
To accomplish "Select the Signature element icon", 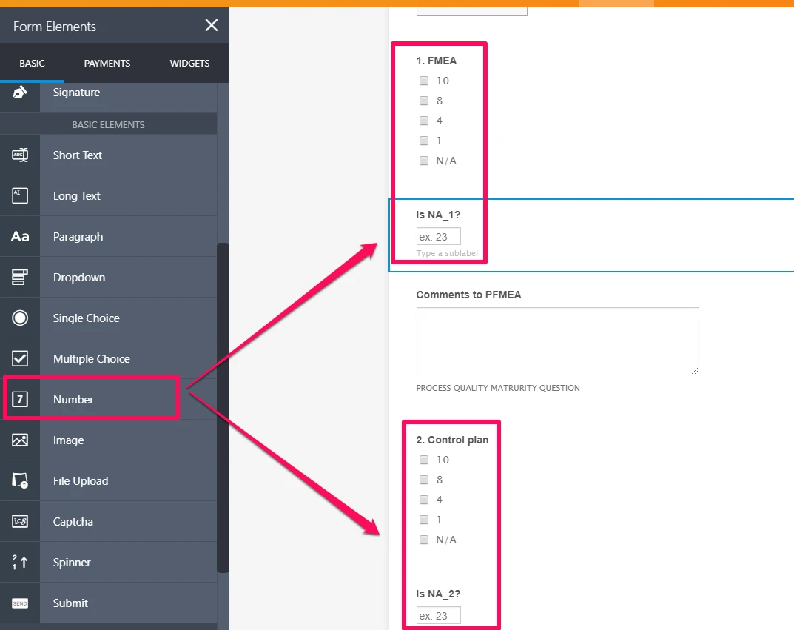I will [x=20, y=93].
